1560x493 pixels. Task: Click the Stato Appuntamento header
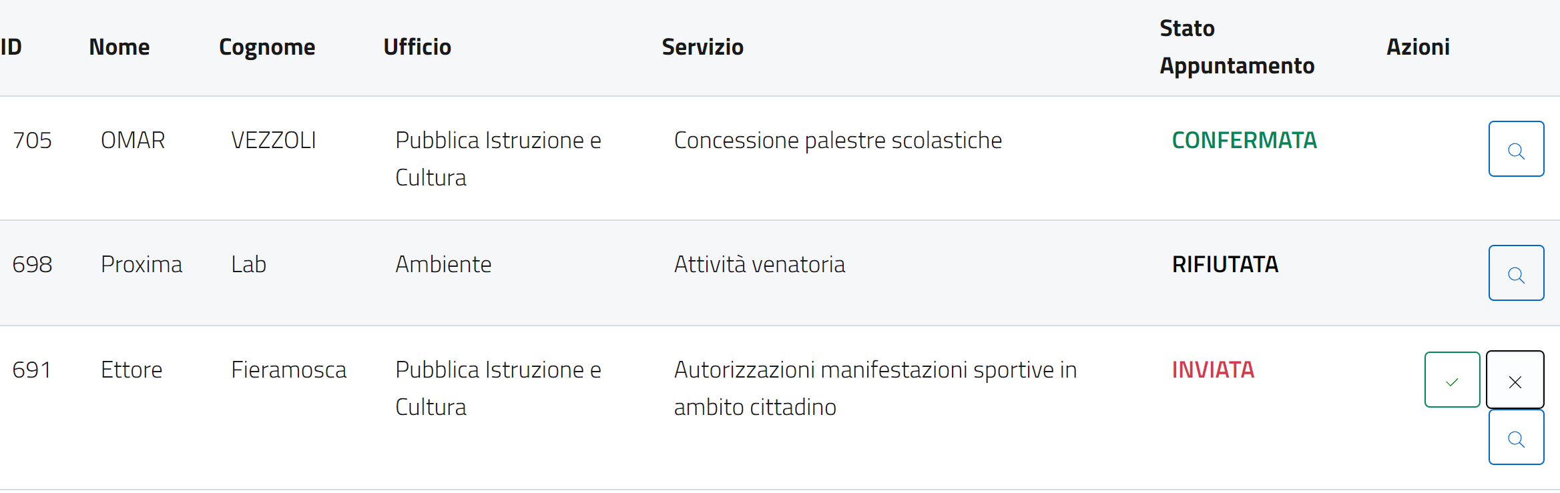coord(1236,47)
